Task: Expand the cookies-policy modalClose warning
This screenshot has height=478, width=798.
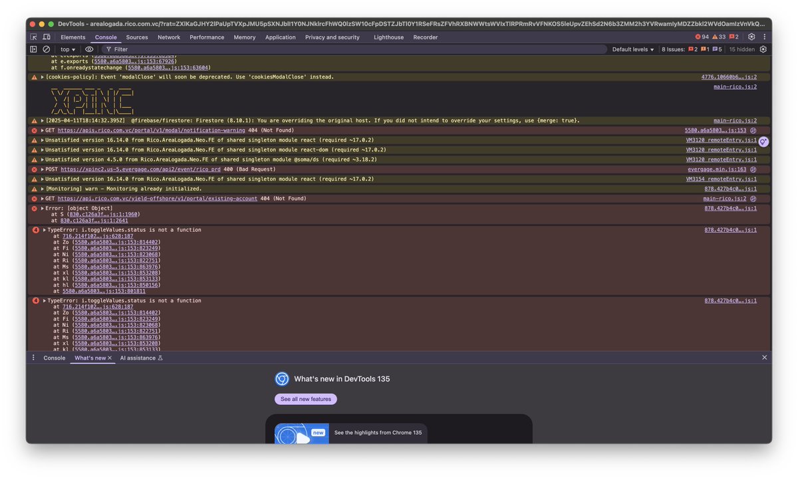Action: tap(43, 77)
